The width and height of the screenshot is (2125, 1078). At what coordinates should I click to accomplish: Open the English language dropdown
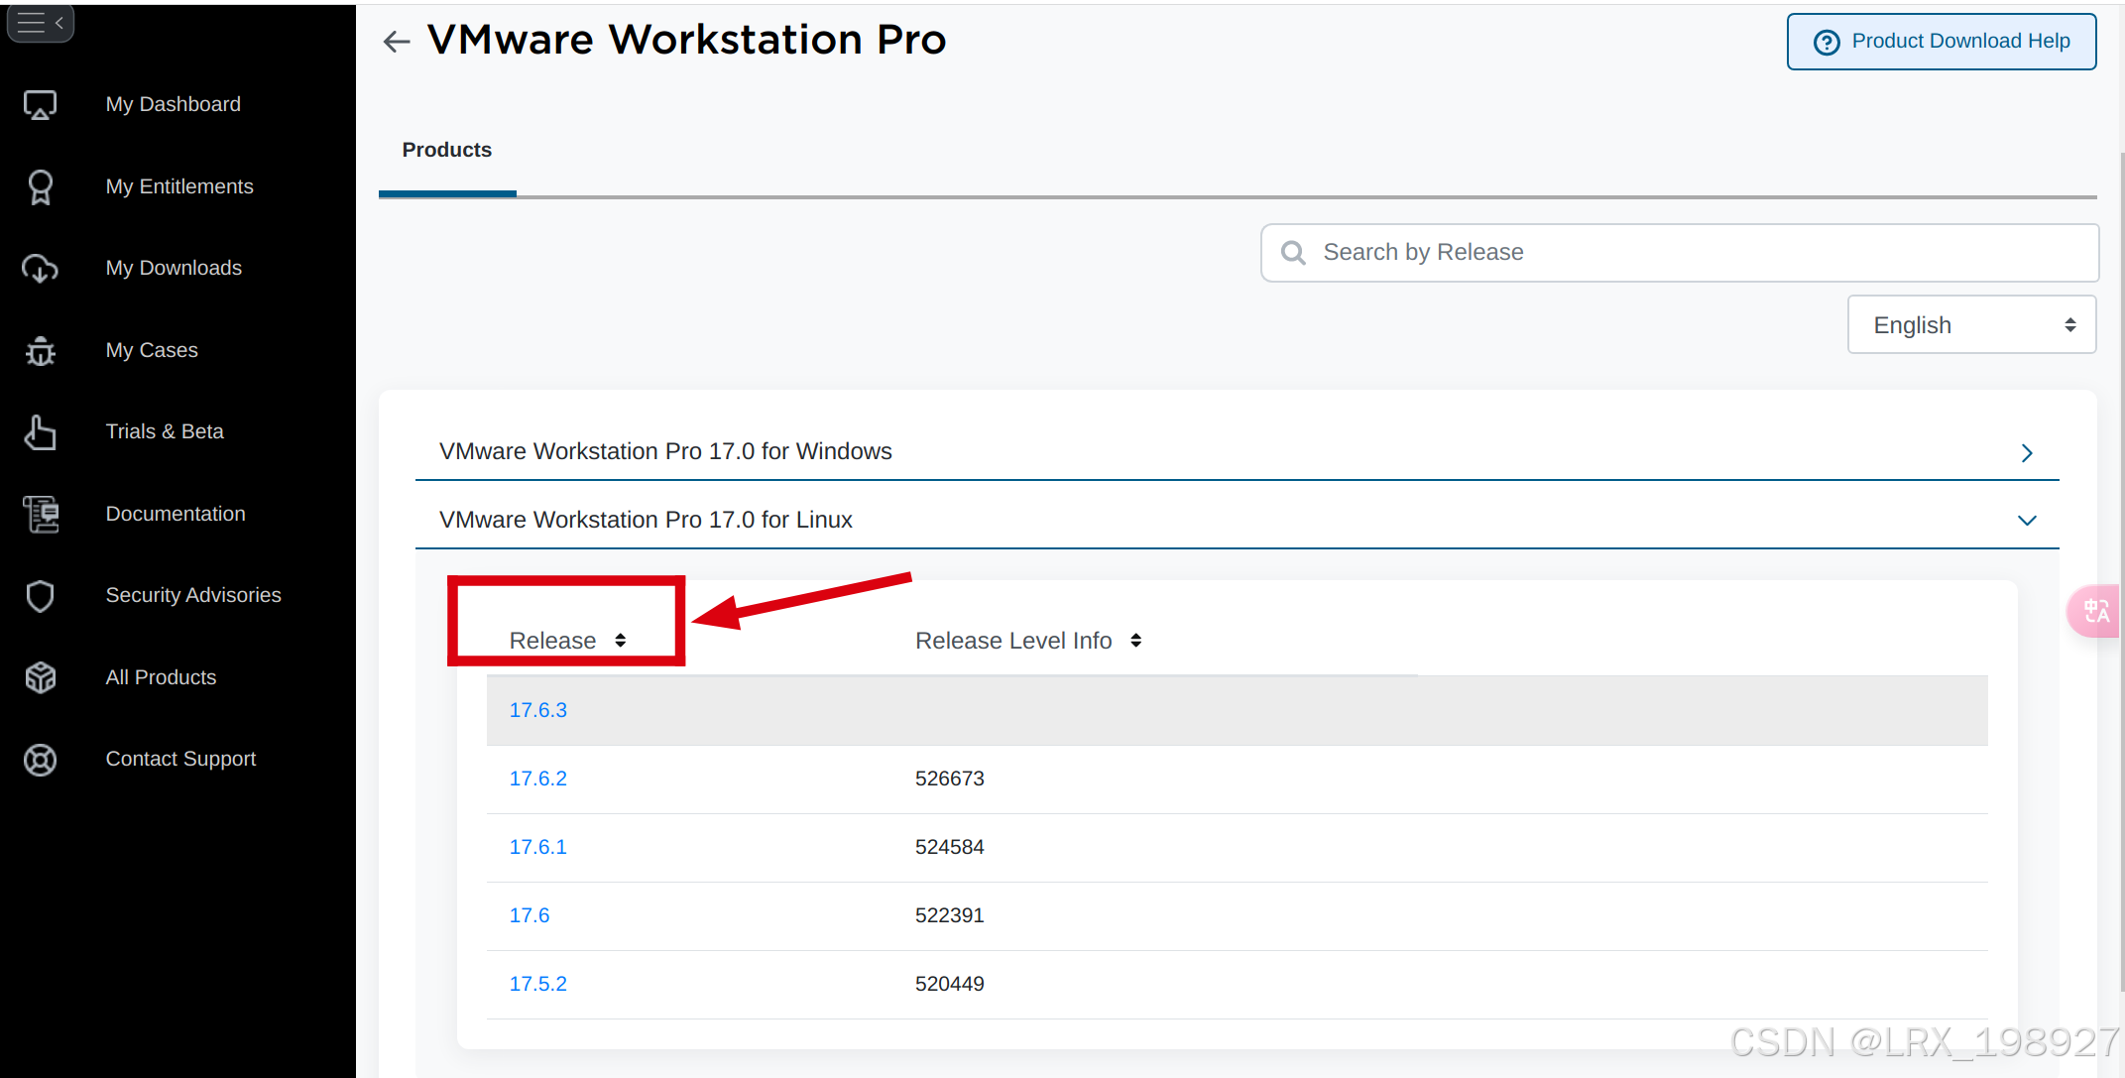pyautogui.click(x=1970, y=325)
